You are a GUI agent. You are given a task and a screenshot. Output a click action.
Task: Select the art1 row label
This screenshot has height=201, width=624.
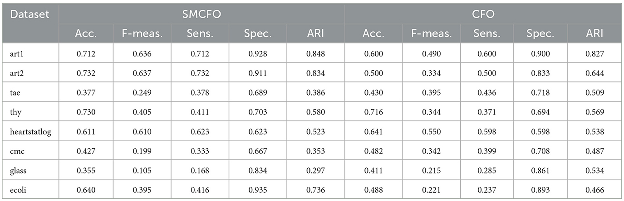(x=18, y=54)
